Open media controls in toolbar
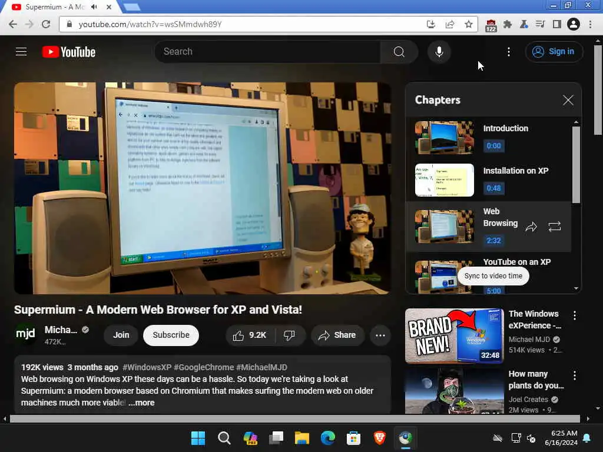 (x=541, y=24)
